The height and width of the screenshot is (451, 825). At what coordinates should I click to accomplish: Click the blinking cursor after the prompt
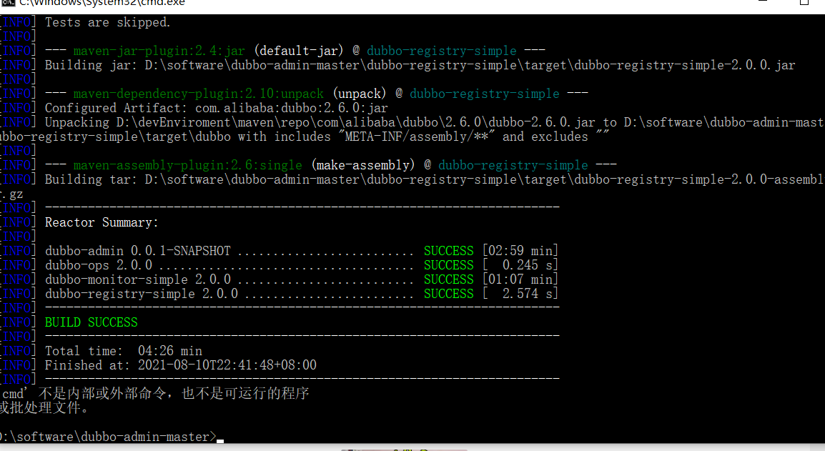[x=220, y=441]
